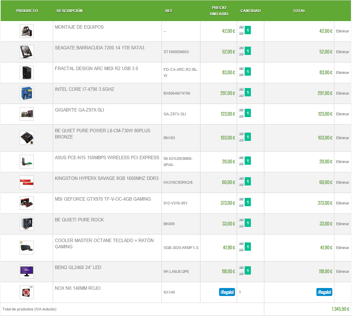
Task: Decrease quantity of MSI GeForce GTX970
Action: pyautogui.click(x=241, y=205)
